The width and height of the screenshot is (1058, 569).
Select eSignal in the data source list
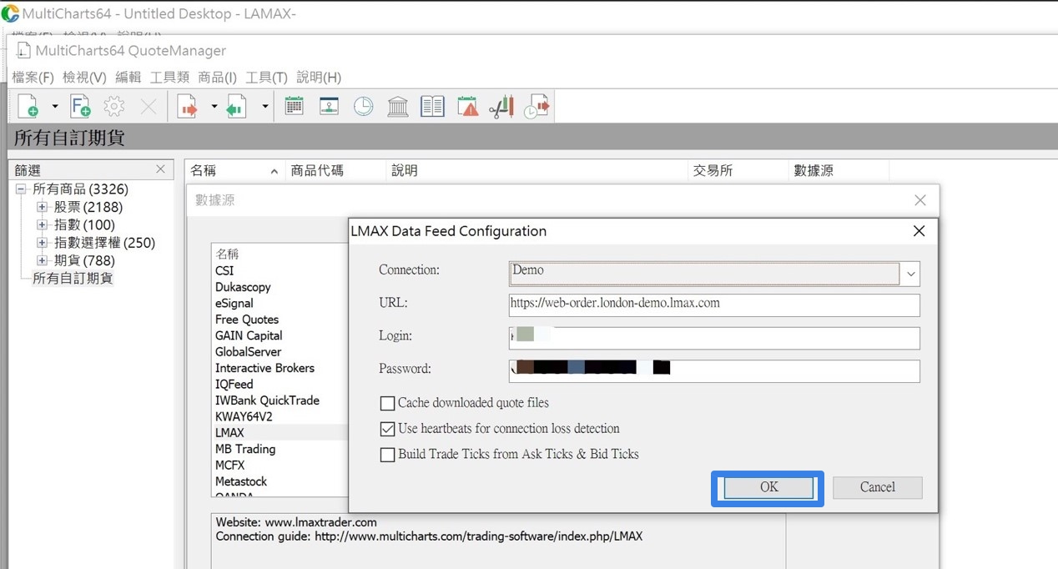(x=234, y=303)
